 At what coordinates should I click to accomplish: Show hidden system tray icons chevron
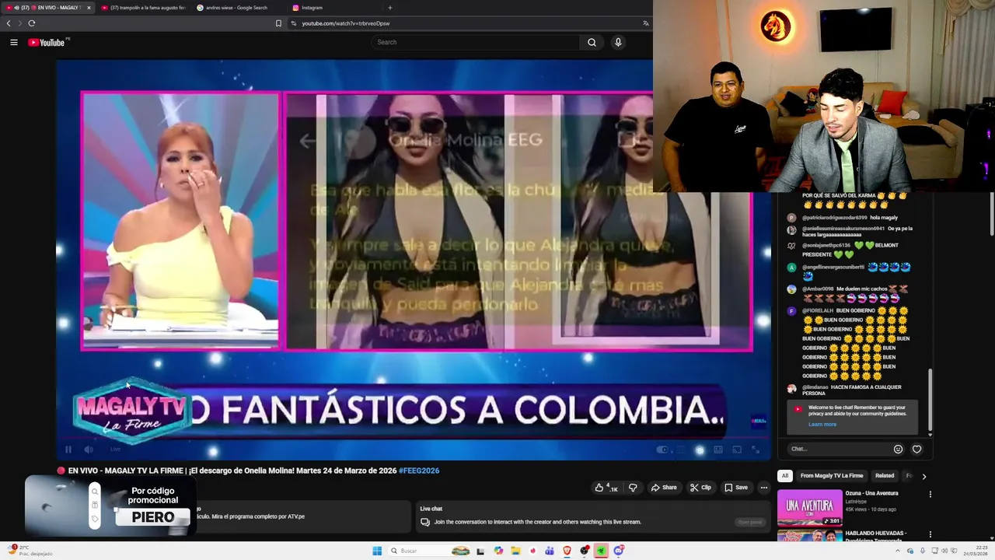coord(899,551)
